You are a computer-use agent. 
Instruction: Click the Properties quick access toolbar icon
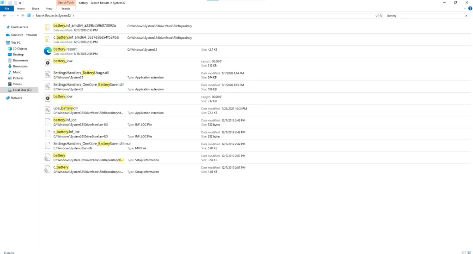(10, 3)
